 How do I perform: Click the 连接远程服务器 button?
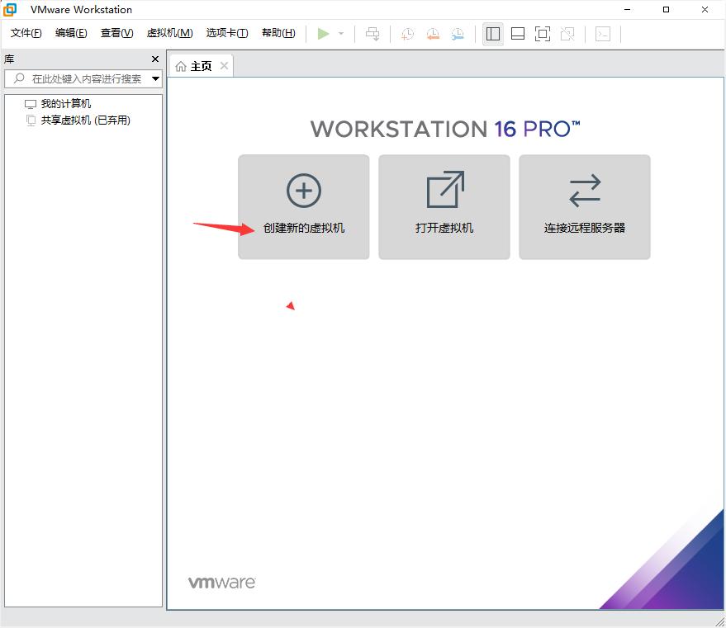584,206
